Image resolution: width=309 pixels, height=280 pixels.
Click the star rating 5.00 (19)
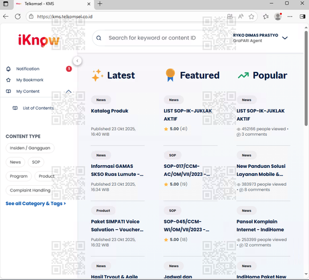(x=176, y=184)
